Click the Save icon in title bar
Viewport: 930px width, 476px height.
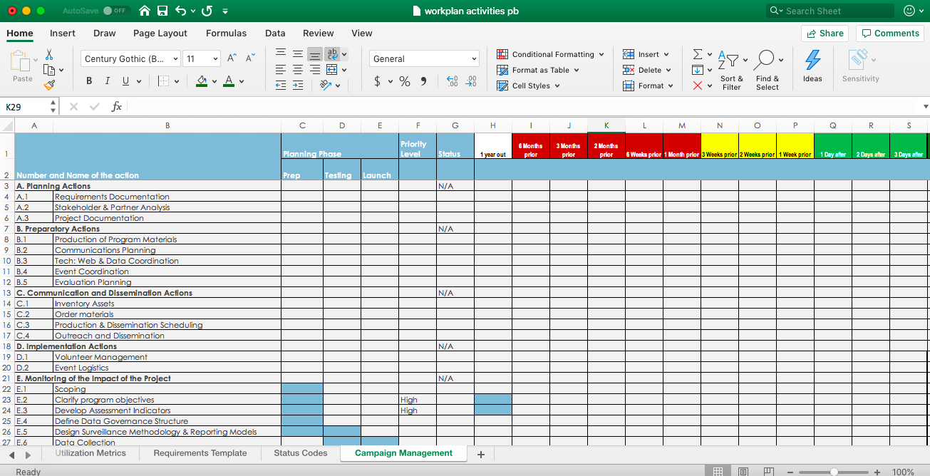coord(162,11)
